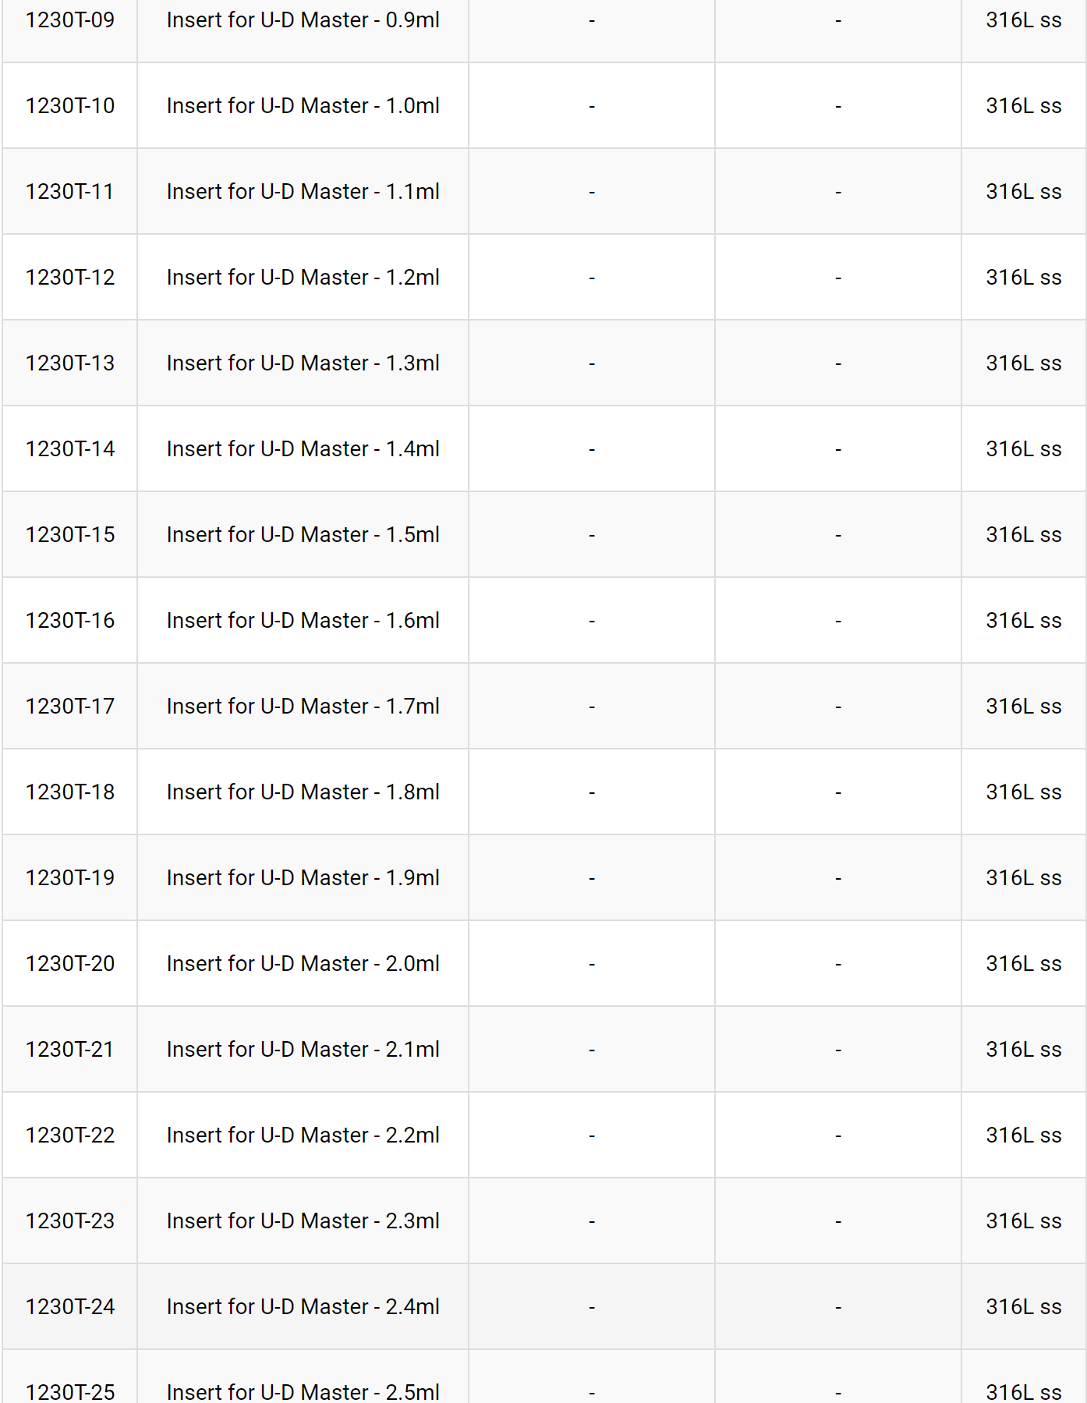
Task: Select part number 1230T-21
Action: pyautogui.click(x=70, y=1050)
